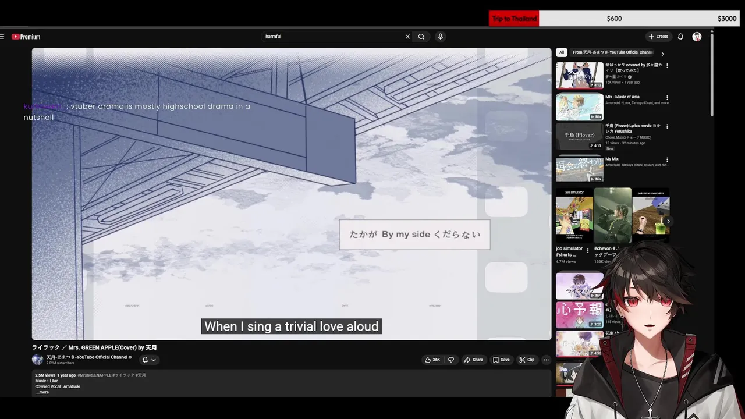Like the video with 36K thumbs up

(432, 360)
